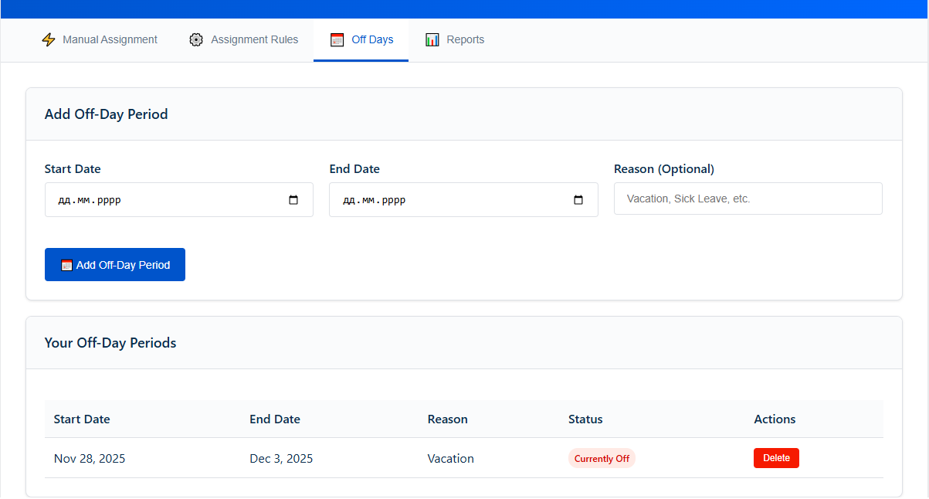The image size is (929, 499).
Task: Open the Assignment Rules tab
Action: click(x=254, y=39)
